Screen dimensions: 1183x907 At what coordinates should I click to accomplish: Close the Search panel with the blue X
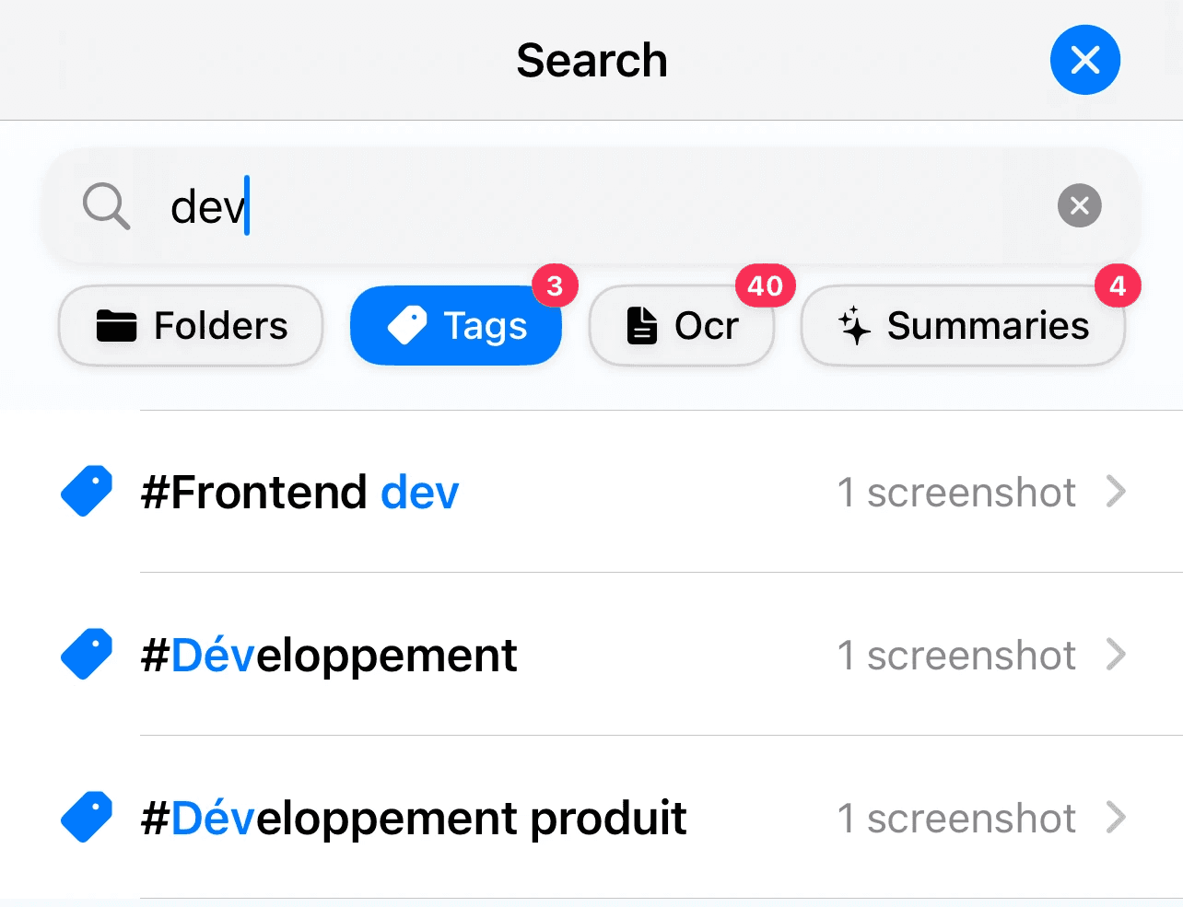coord(1084,60)
